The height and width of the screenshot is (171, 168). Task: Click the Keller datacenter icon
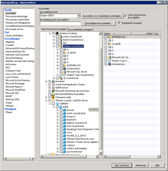61,107
